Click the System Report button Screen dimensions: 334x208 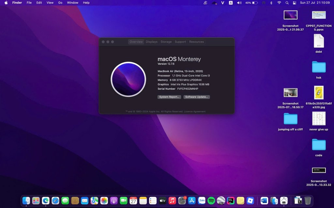click(x=169, y=97)
